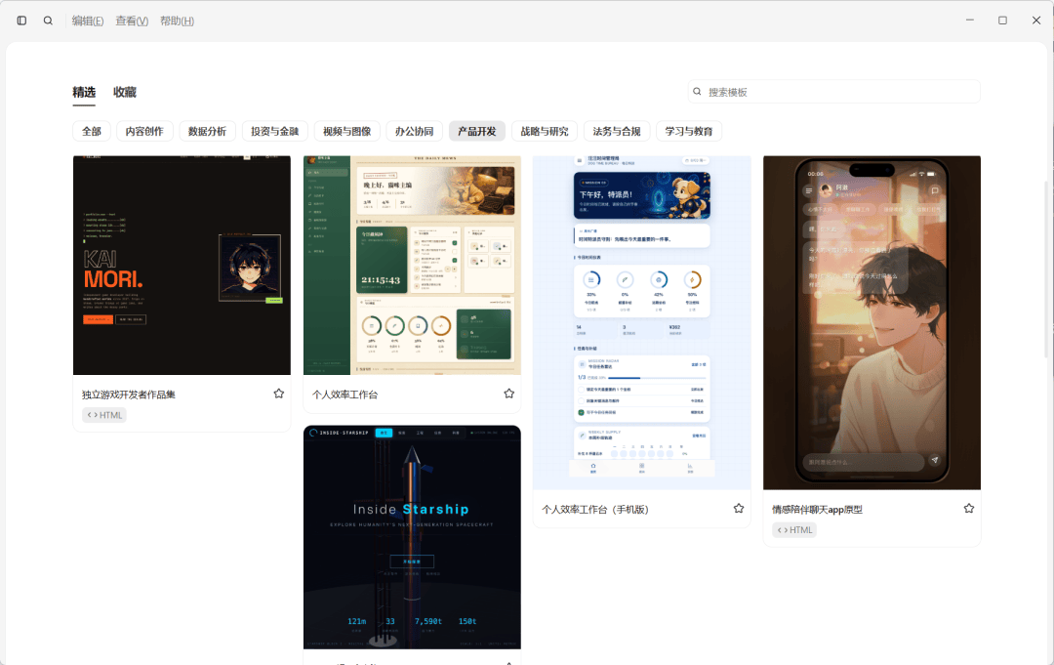Favorite the 独立游戏开发者作品集 template
This screenshot has height=665, width=1054.
click(279, 395)
